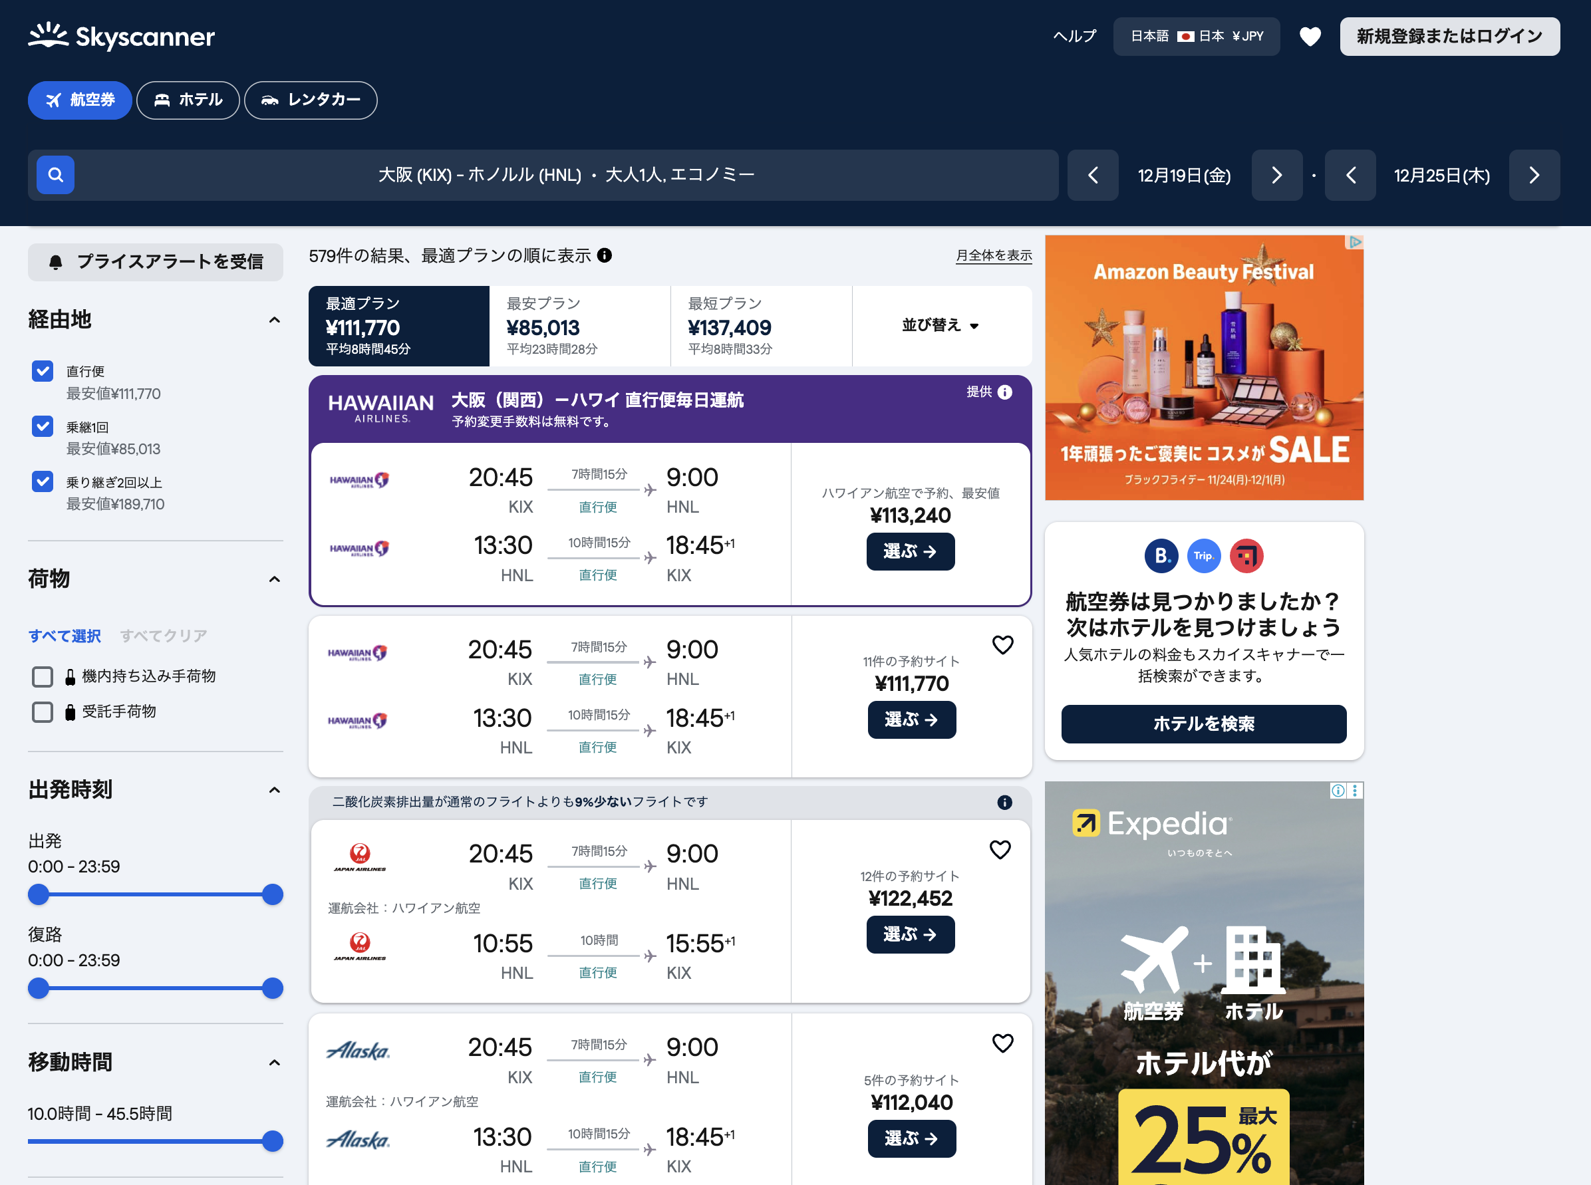Click the ホテルを検索 hotel search button
Screen dimensions: 1591x1185
(x=1203, y=724)
